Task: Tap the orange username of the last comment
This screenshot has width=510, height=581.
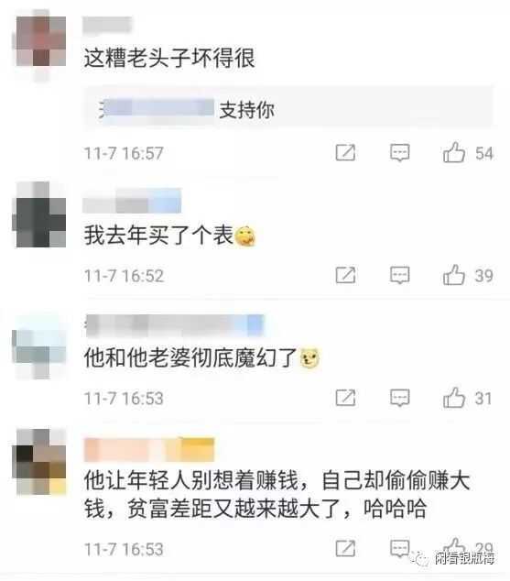Action: (149, 449)
